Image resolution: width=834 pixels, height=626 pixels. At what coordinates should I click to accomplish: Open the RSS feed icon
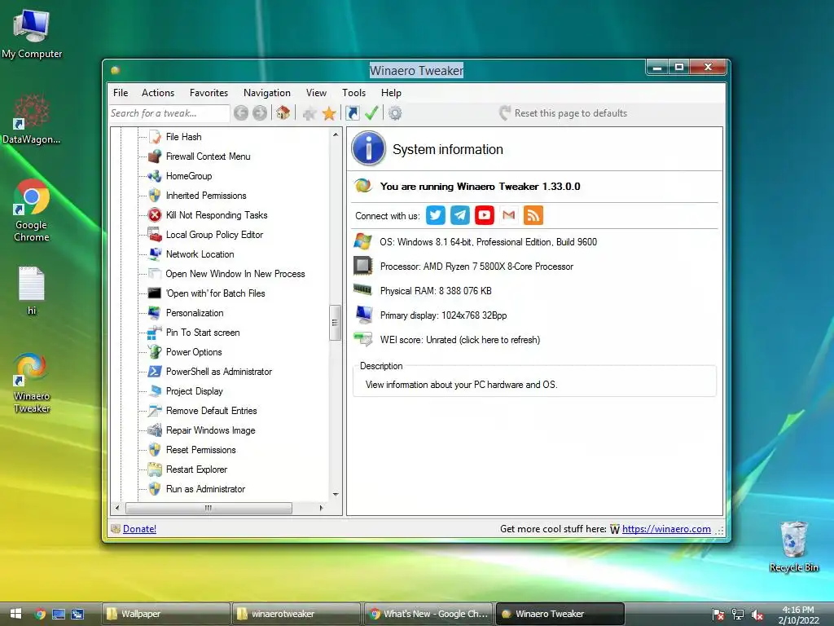coord(533,215)
